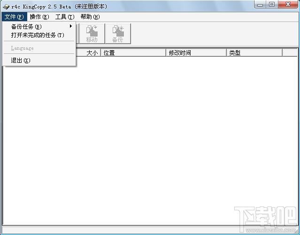Open the 文件(F) menu
300x235 pixels.
coord(14,17)
